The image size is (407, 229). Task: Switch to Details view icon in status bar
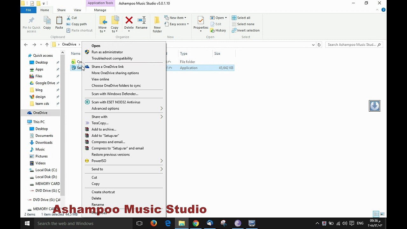point(376,214)
